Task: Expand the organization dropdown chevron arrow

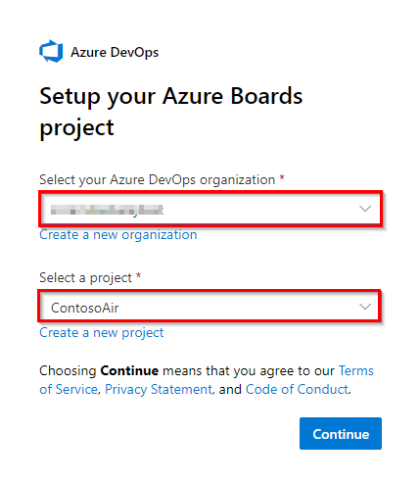Action: (x=365, y=209)
